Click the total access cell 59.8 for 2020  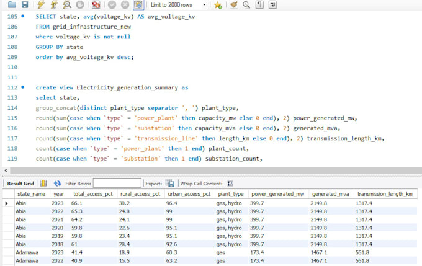93,228
